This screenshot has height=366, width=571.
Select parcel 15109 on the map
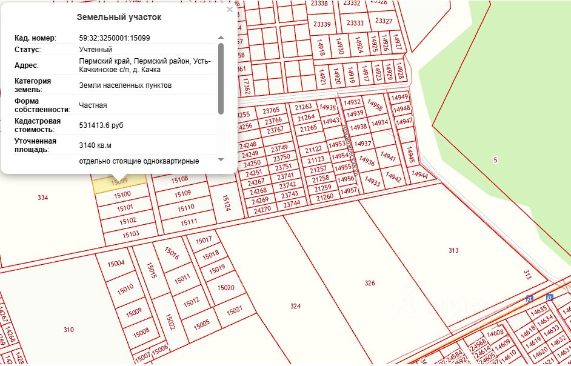pos(182,193)
